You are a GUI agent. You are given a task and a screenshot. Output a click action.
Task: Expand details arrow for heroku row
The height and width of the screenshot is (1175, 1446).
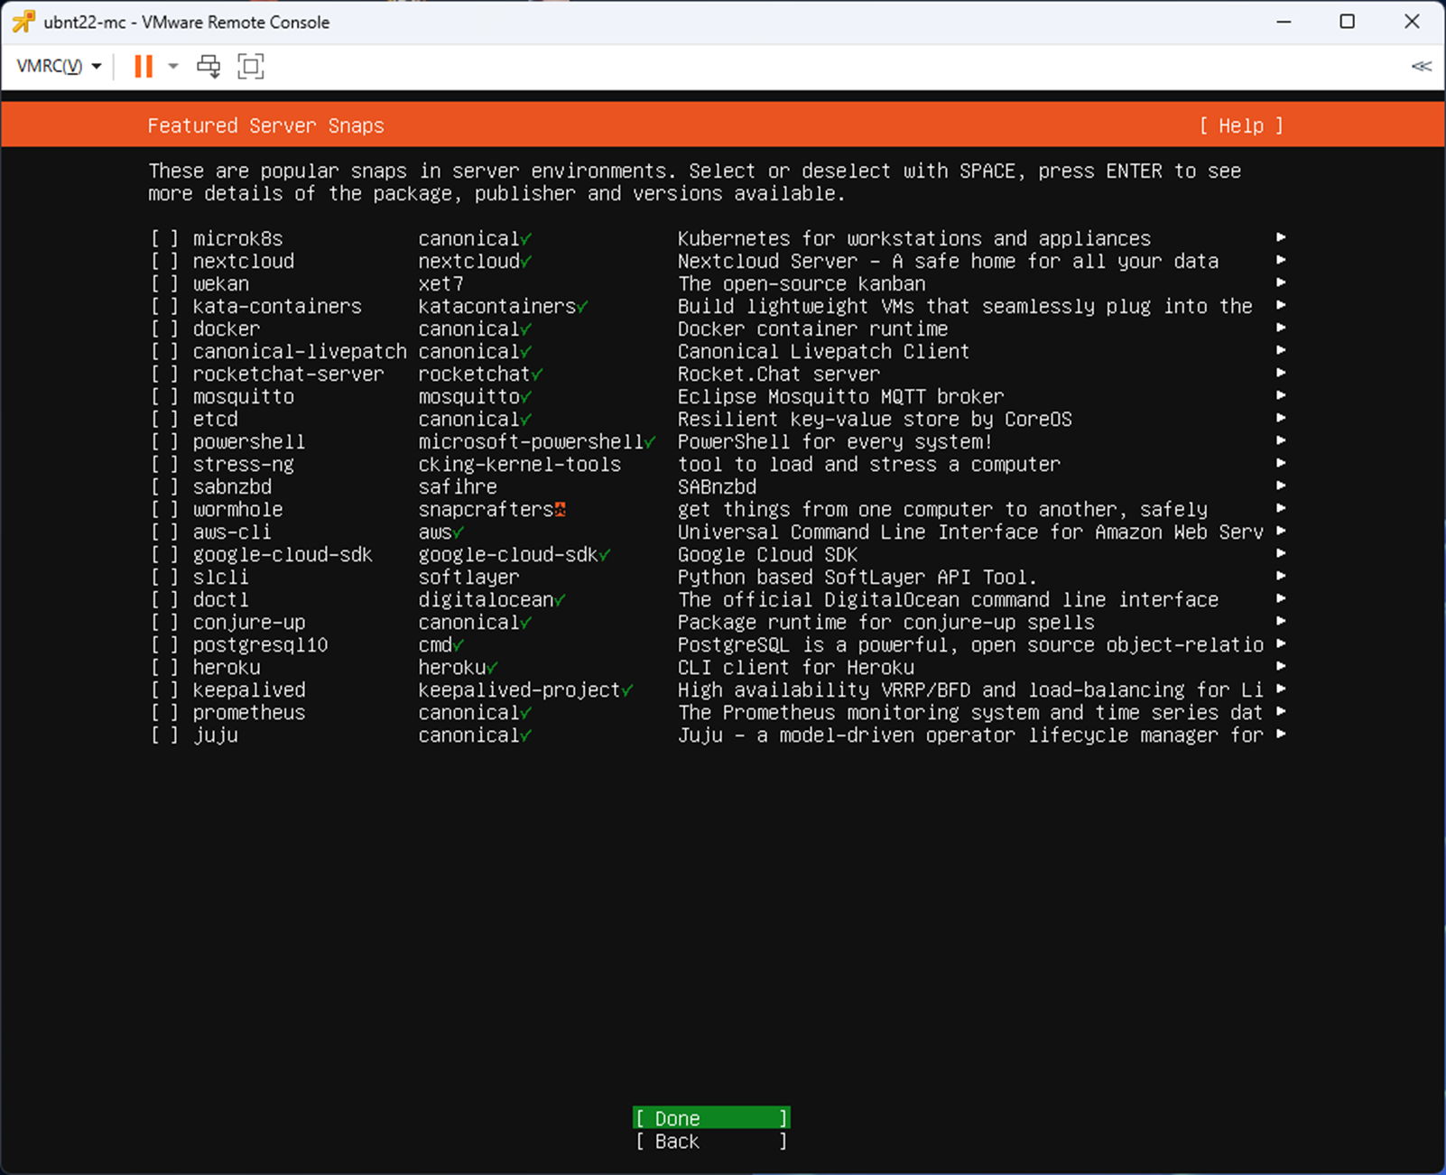point(1281,666)
